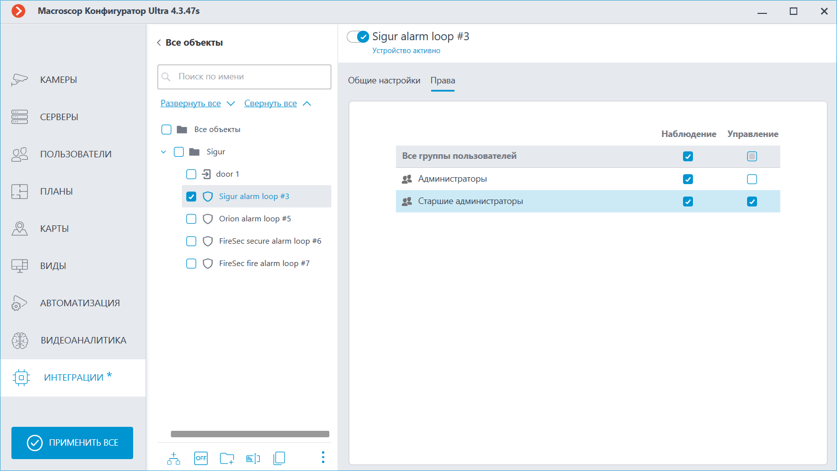
Task: Focus the Поиск по имени search field
Action: (244, 77)
